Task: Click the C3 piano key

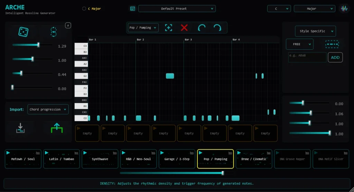Action: [x=81, y=46]
